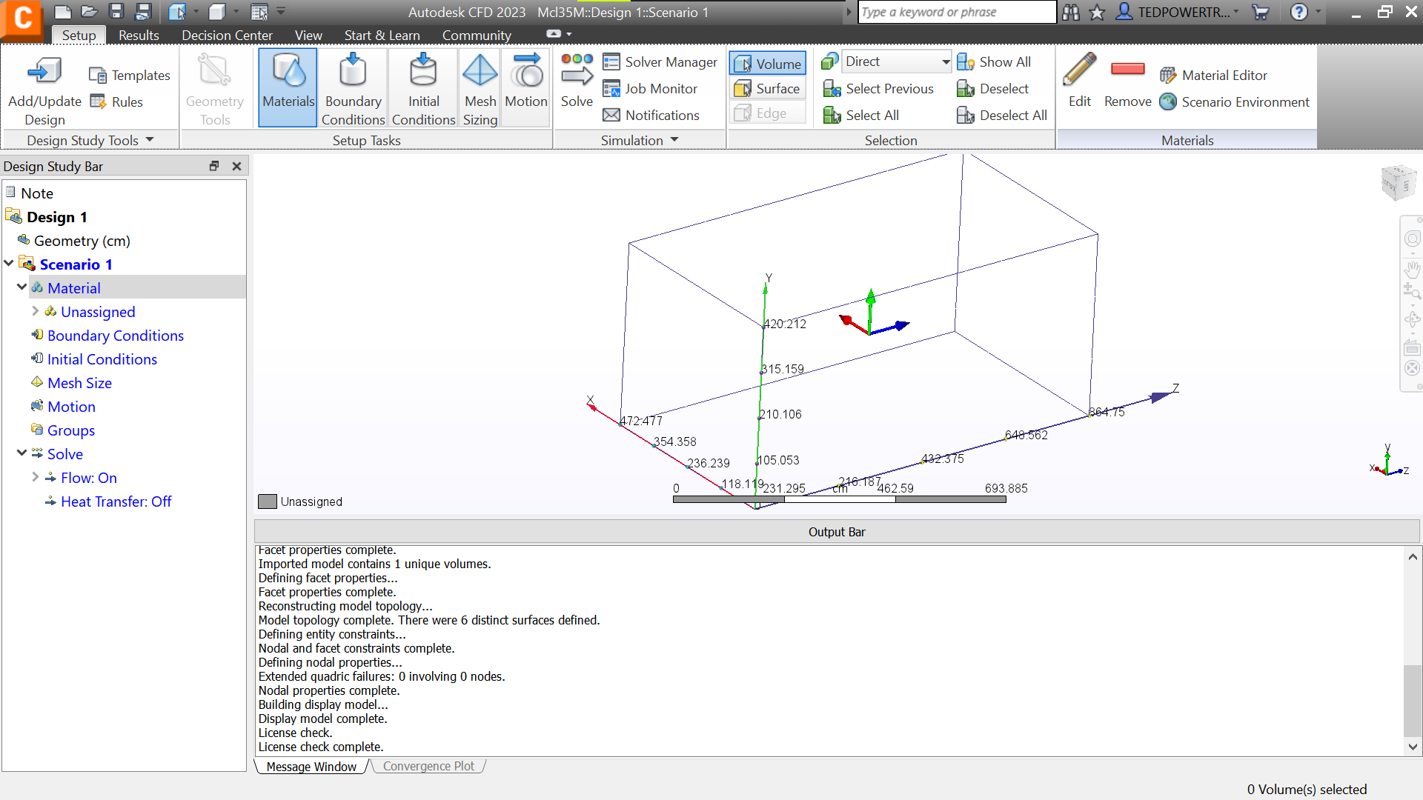Open the Decision Center menu
Viewport: 1423px width, 800px height.
(x=227, y=35)
